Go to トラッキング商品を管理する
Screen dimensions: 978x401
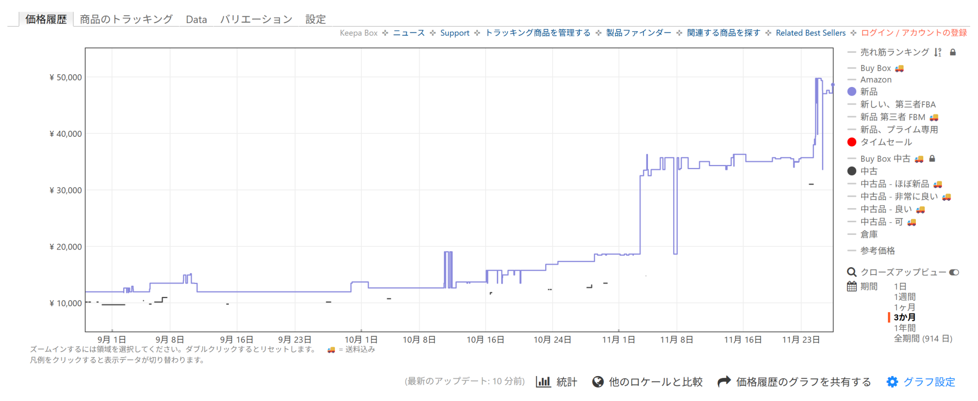tap(538, 33)
